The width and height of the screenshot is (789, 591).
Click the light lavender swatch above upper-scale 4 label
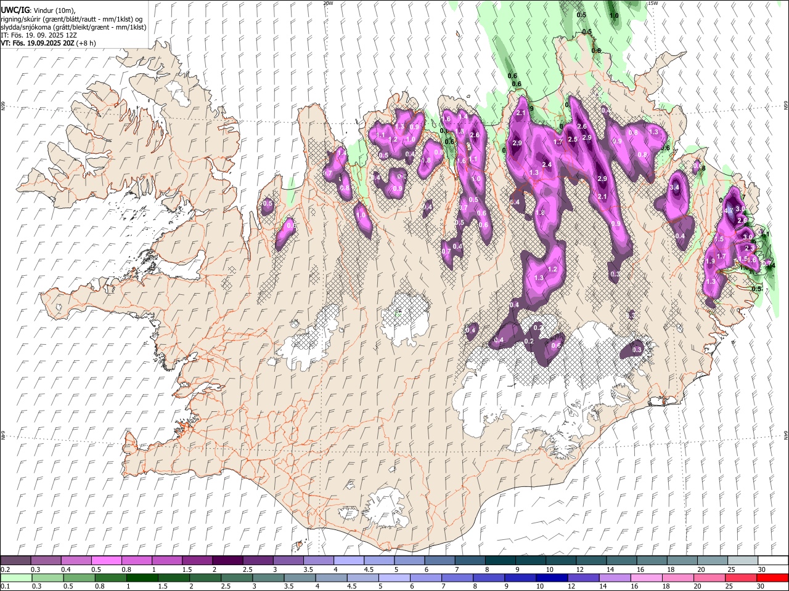348,561
